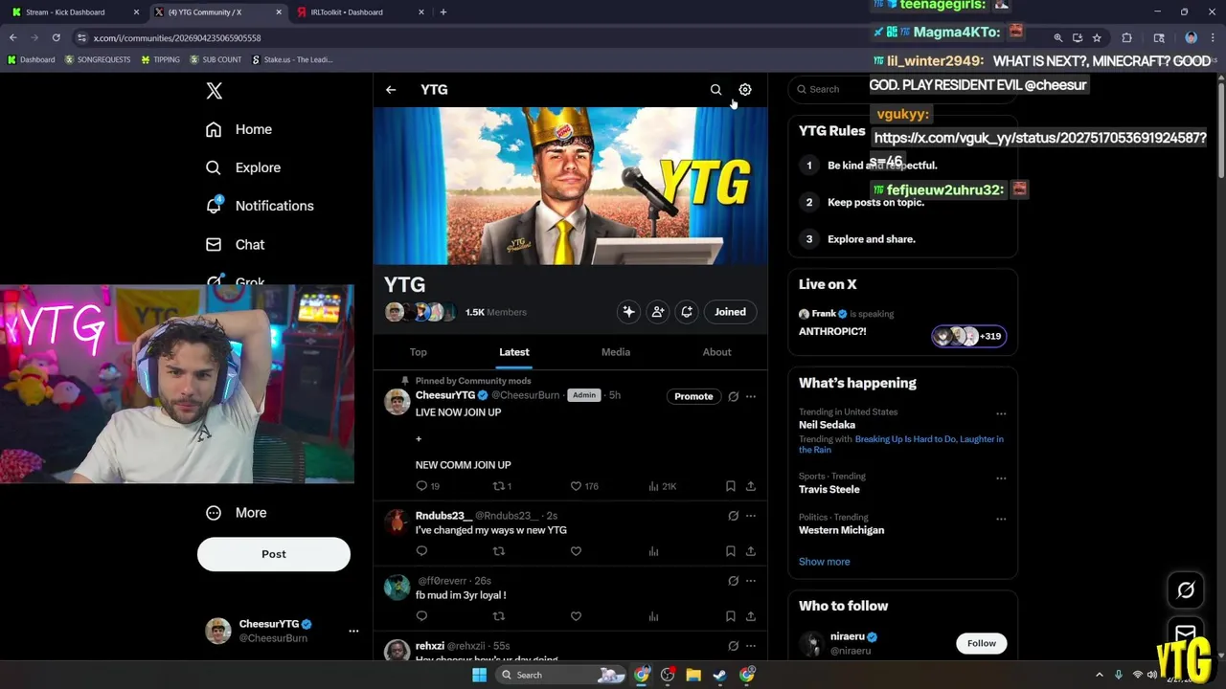Open floating Grok button at right edge
Screen dimensions: 1226x689
1186,590
